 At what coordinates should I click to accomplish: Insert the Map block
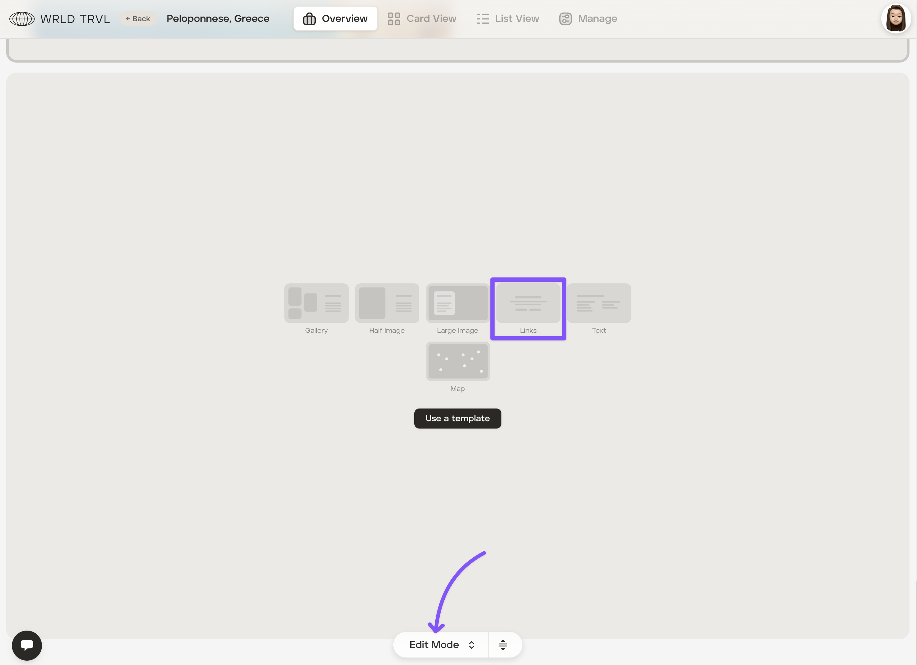tap(457, 361)
